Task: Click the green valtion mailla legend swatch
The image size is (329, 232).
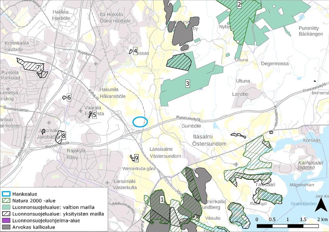Action: 6,207
